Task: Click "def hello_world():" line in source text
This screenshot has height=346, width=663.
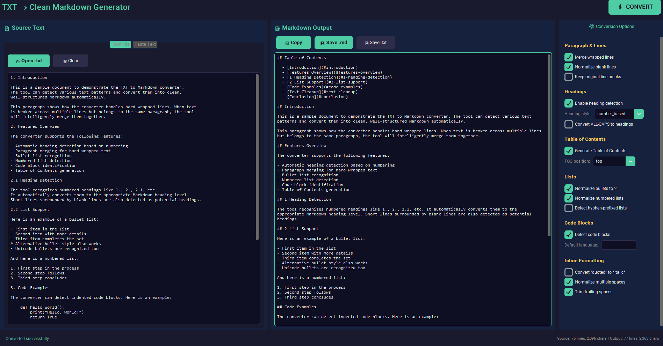Action: 42,308
